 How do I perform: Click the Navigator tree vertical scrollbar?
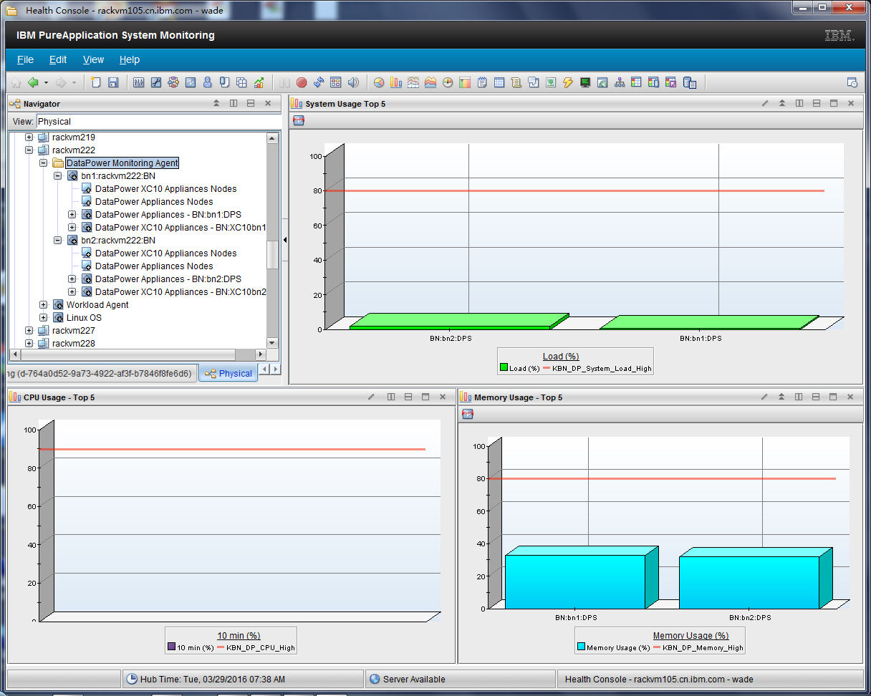[272, 241]
